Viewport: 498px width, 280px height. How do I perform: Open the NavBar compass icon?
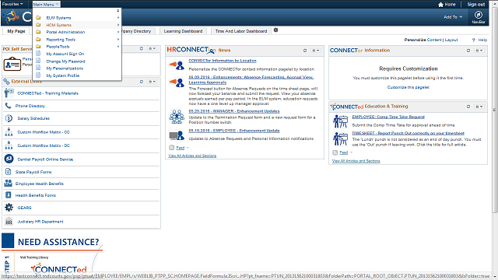479,15
